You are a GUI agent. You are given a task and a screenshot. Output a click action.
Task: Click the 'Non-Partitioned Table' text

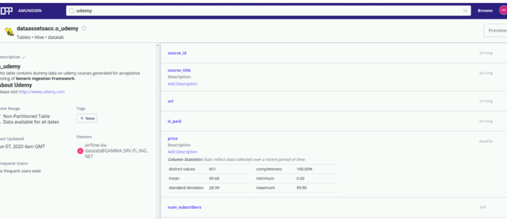click(x=26, y=116)
